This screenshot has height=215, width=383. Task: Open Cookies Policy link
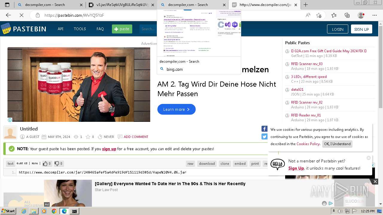[x=308, y=144]
